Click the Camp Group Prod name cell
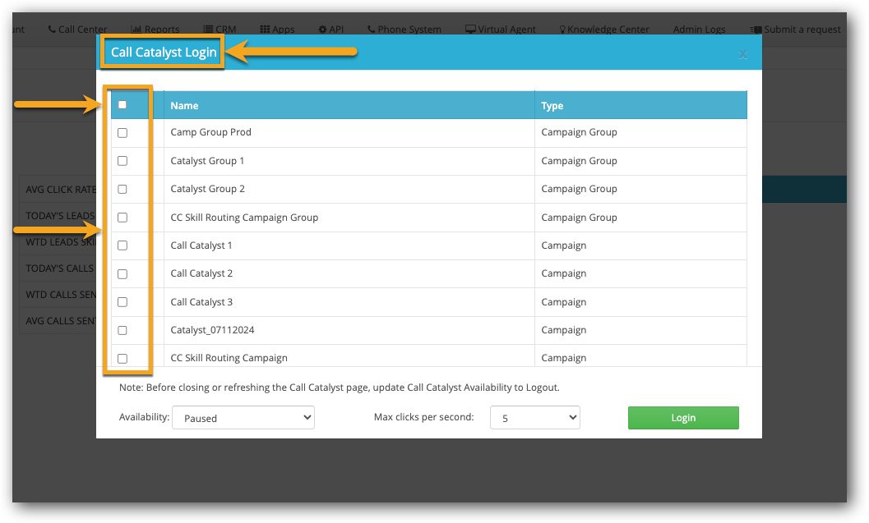The height and width of the screenshot is (523, 869). pos(349,132)
